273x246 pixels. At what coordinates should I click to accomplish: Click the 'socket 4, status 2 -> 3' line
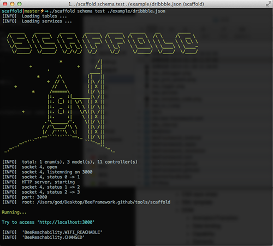tap(41, 192)
